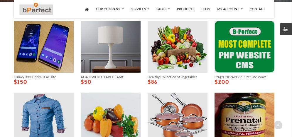Select the blue denim shirt image
The image size is (292, 137).
coord(43,115)
